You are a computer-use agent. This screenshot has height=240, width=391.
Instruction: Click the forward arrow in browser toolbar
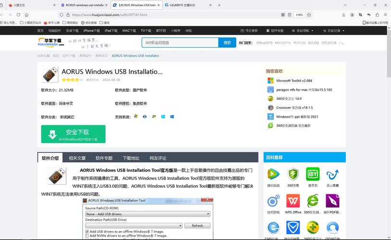(x=10, y=15)
